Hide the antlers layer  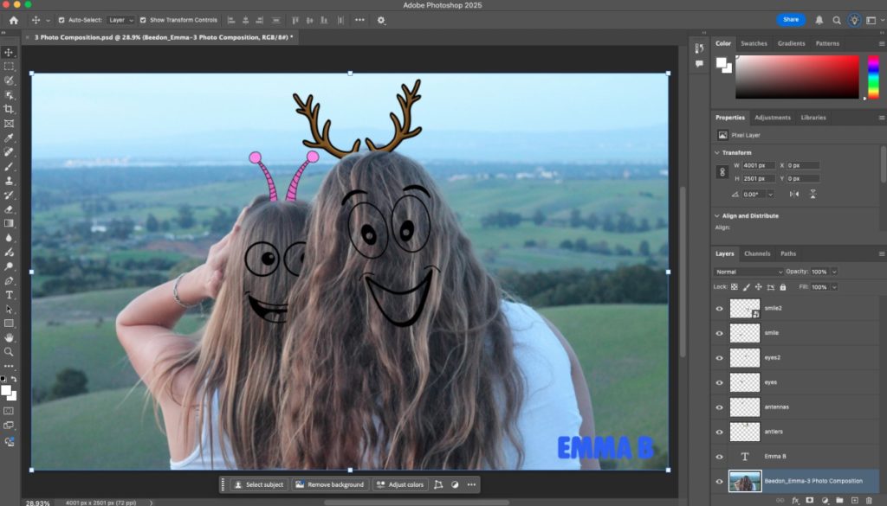coord(719,432)
